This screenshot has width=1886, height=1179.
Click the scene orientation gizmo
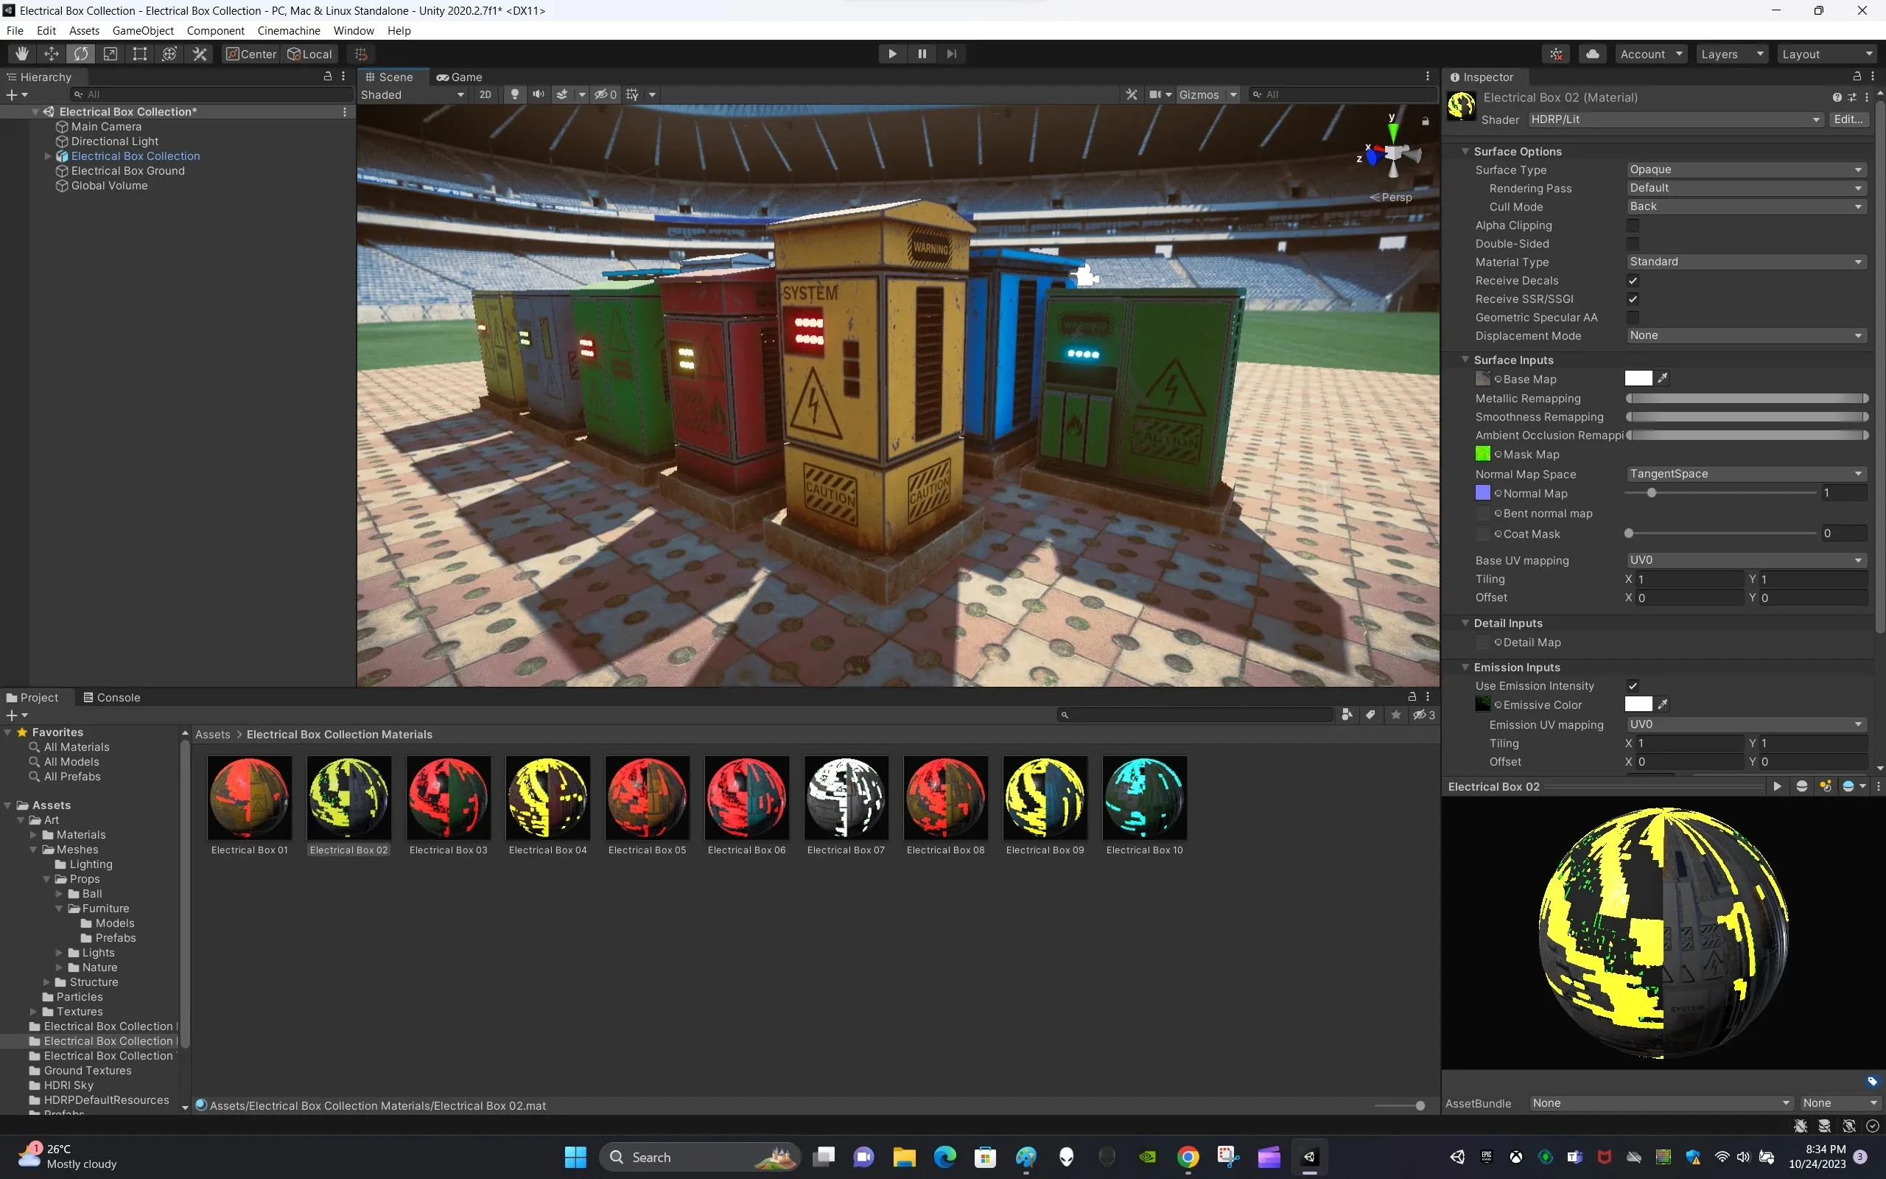click(x=1392, y=153)
